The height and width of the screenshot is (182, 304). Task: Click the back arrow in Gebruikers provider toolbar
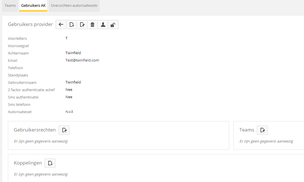[x=61, y=25]
